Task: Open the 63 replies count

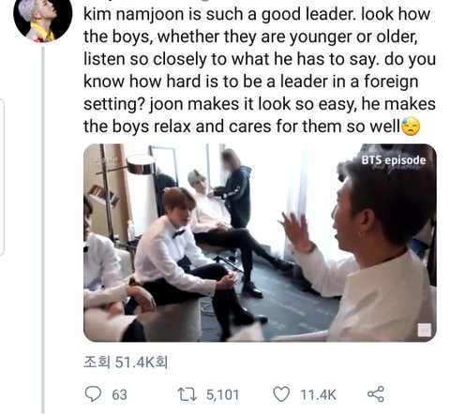Action: pos(119,394)
